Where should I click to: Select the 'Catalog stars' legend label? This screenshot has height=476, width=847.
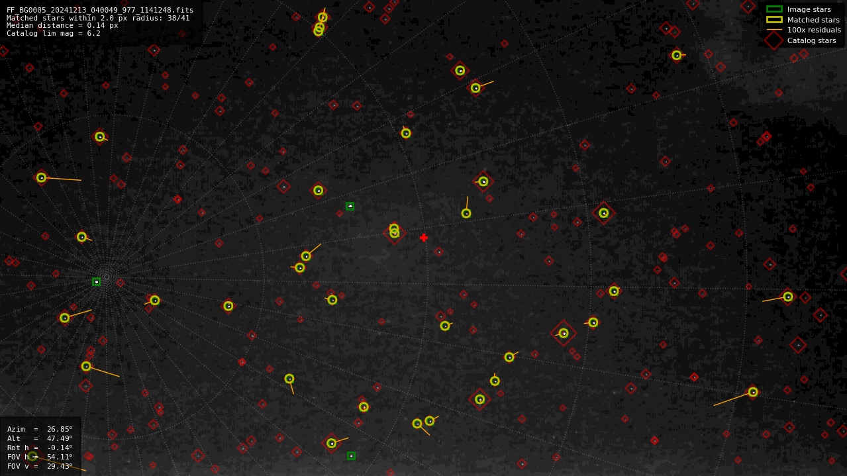click(x=811, y=40)
